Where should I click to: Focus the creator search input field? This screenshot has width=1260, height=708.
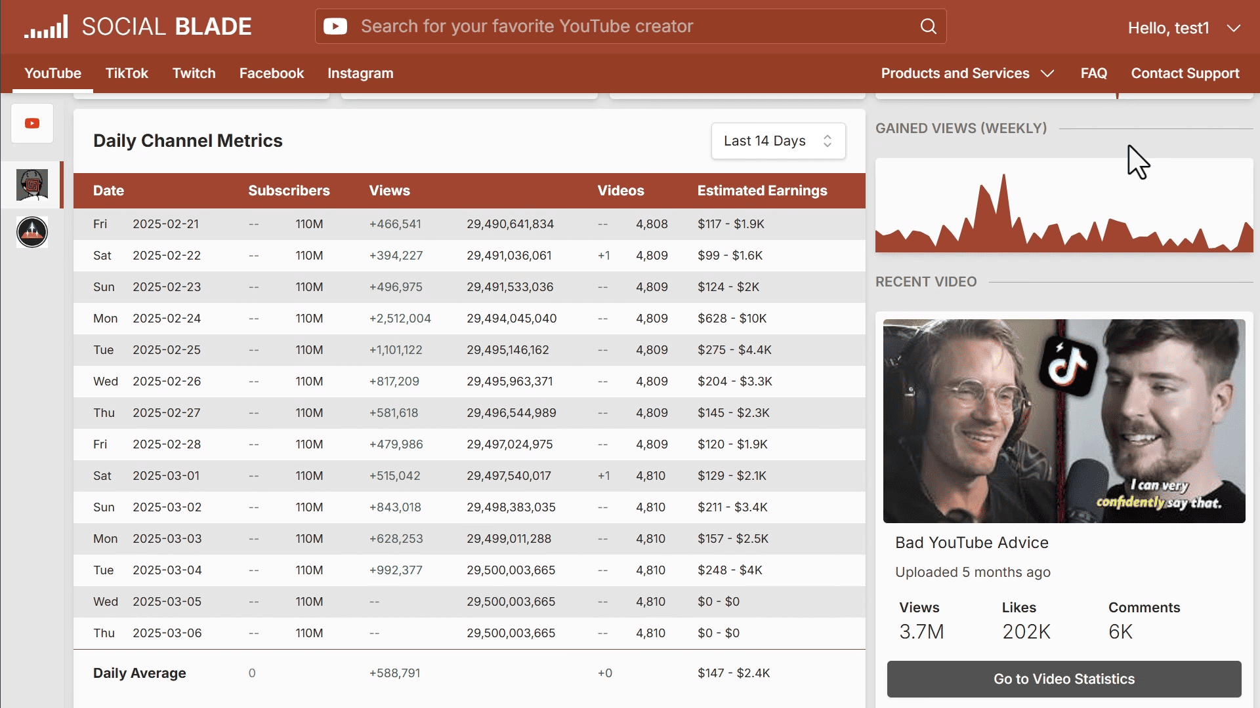(631, 26)
